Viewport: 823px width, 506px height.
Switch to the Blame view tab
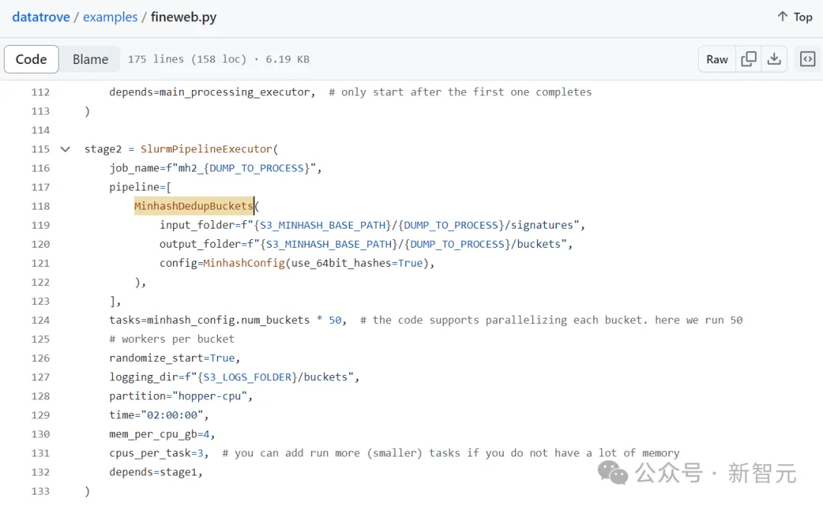(x=90, y=59)
